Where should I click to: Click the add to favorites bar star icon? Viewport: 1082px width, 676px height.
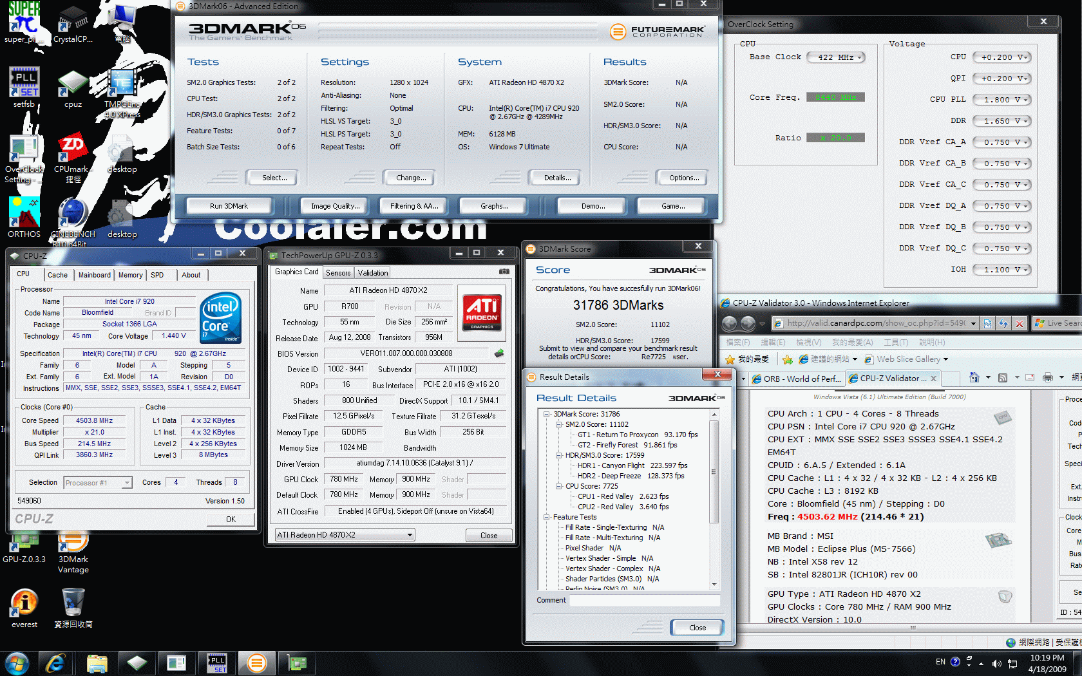coord(787,359)
